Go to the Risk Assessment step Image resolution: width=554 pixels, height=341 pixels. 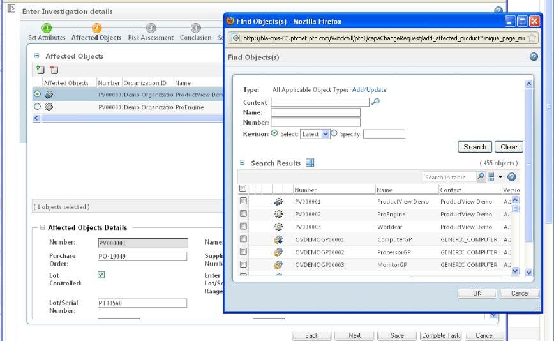[x=151, y=32]
